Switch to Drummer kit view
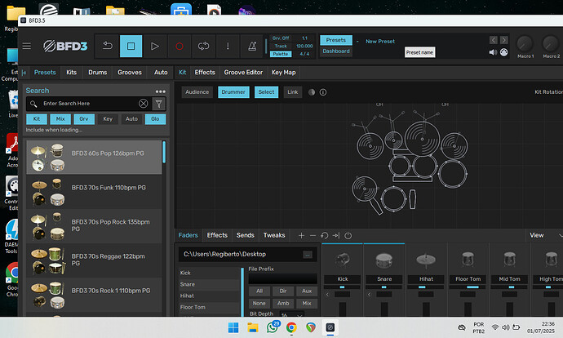 (x=233, y=92)
